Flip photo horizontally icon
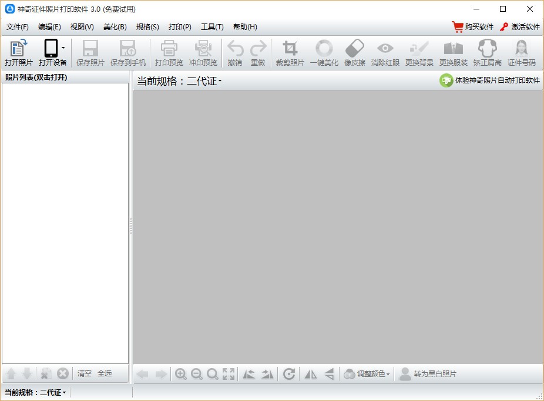 311,374
